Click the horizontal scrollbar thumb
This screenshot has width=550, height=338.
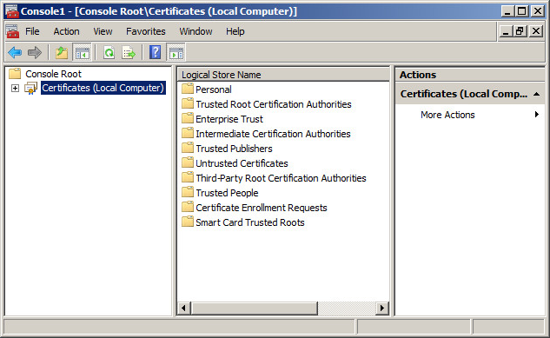pos(254,308)
